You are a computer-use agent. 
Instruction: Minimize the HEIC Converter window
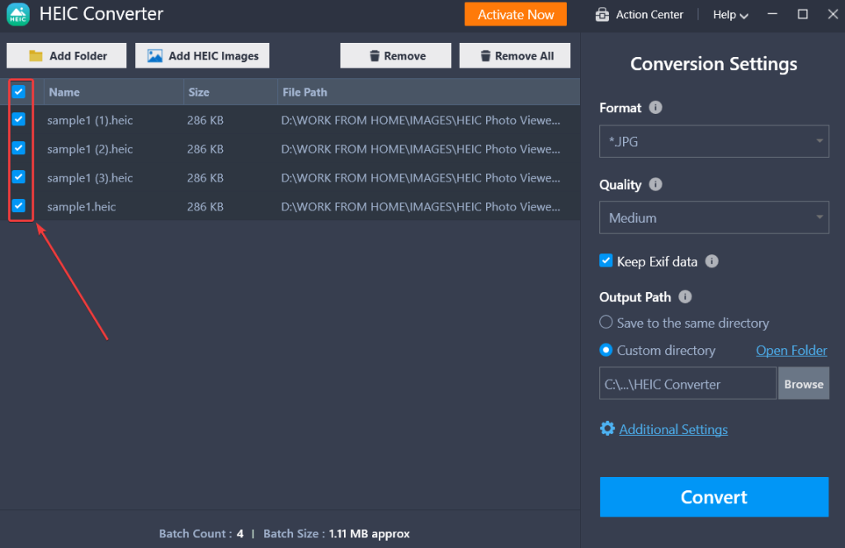click(x=772, y=14)
